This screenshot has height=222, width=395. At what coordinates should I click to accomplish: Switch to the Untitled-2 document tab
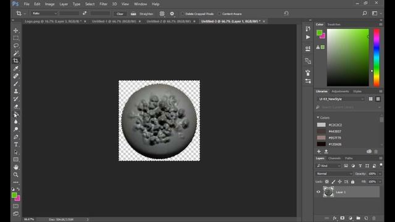click(x=168, y=22)
